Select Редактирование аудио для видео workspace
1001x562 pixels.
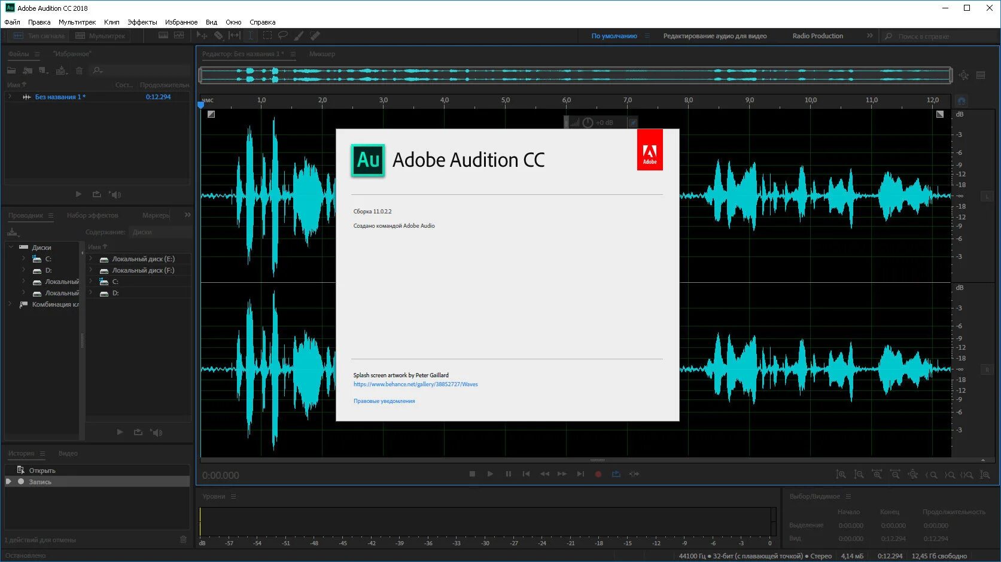pyautogui.click(x=715, y=36)
